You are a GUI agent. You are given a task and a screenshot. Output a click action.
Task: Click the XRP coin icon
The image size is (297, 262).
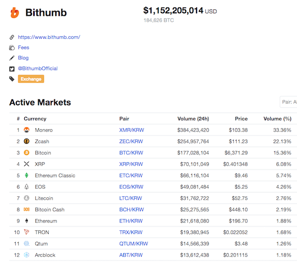point(27,164)
